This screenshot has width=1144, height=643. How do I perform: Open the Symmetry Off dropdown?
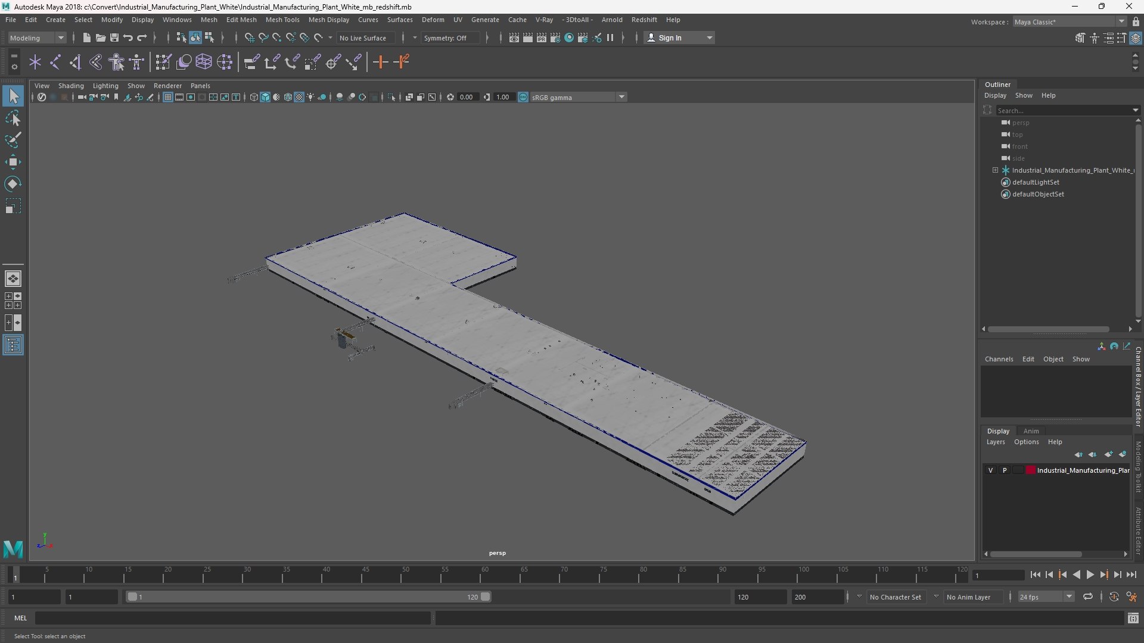click(x=450, y=38)
